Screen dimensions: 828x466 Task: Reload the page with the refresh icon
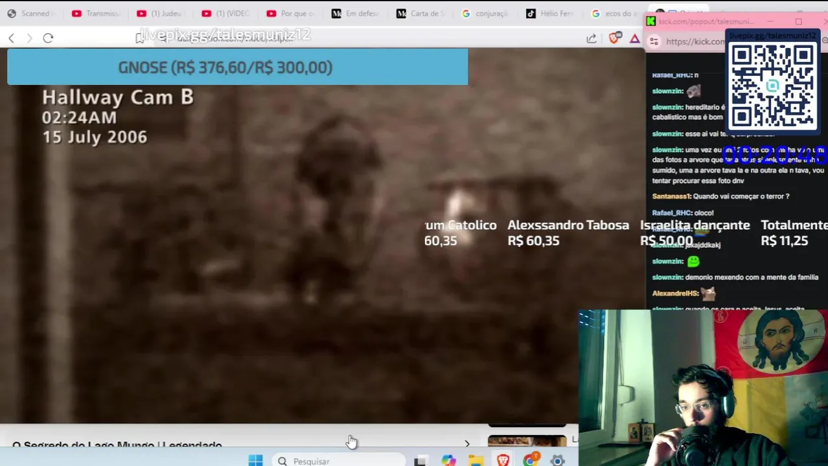[48, 38]
